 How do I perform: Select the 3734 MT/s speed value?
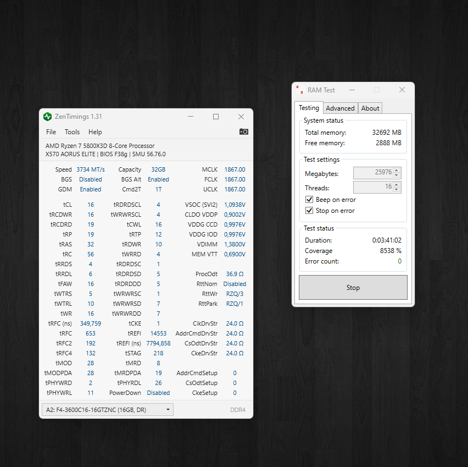click(91, 169)
